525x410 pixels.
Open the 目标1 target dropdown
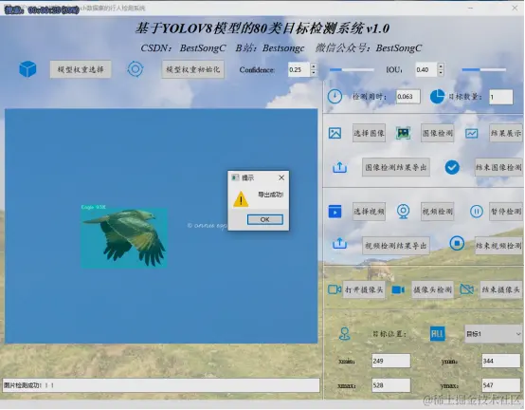[x=493, y=334]
